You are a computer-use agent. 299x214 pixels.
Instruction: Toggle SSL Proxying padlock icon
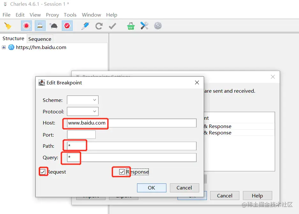point(40,26)
